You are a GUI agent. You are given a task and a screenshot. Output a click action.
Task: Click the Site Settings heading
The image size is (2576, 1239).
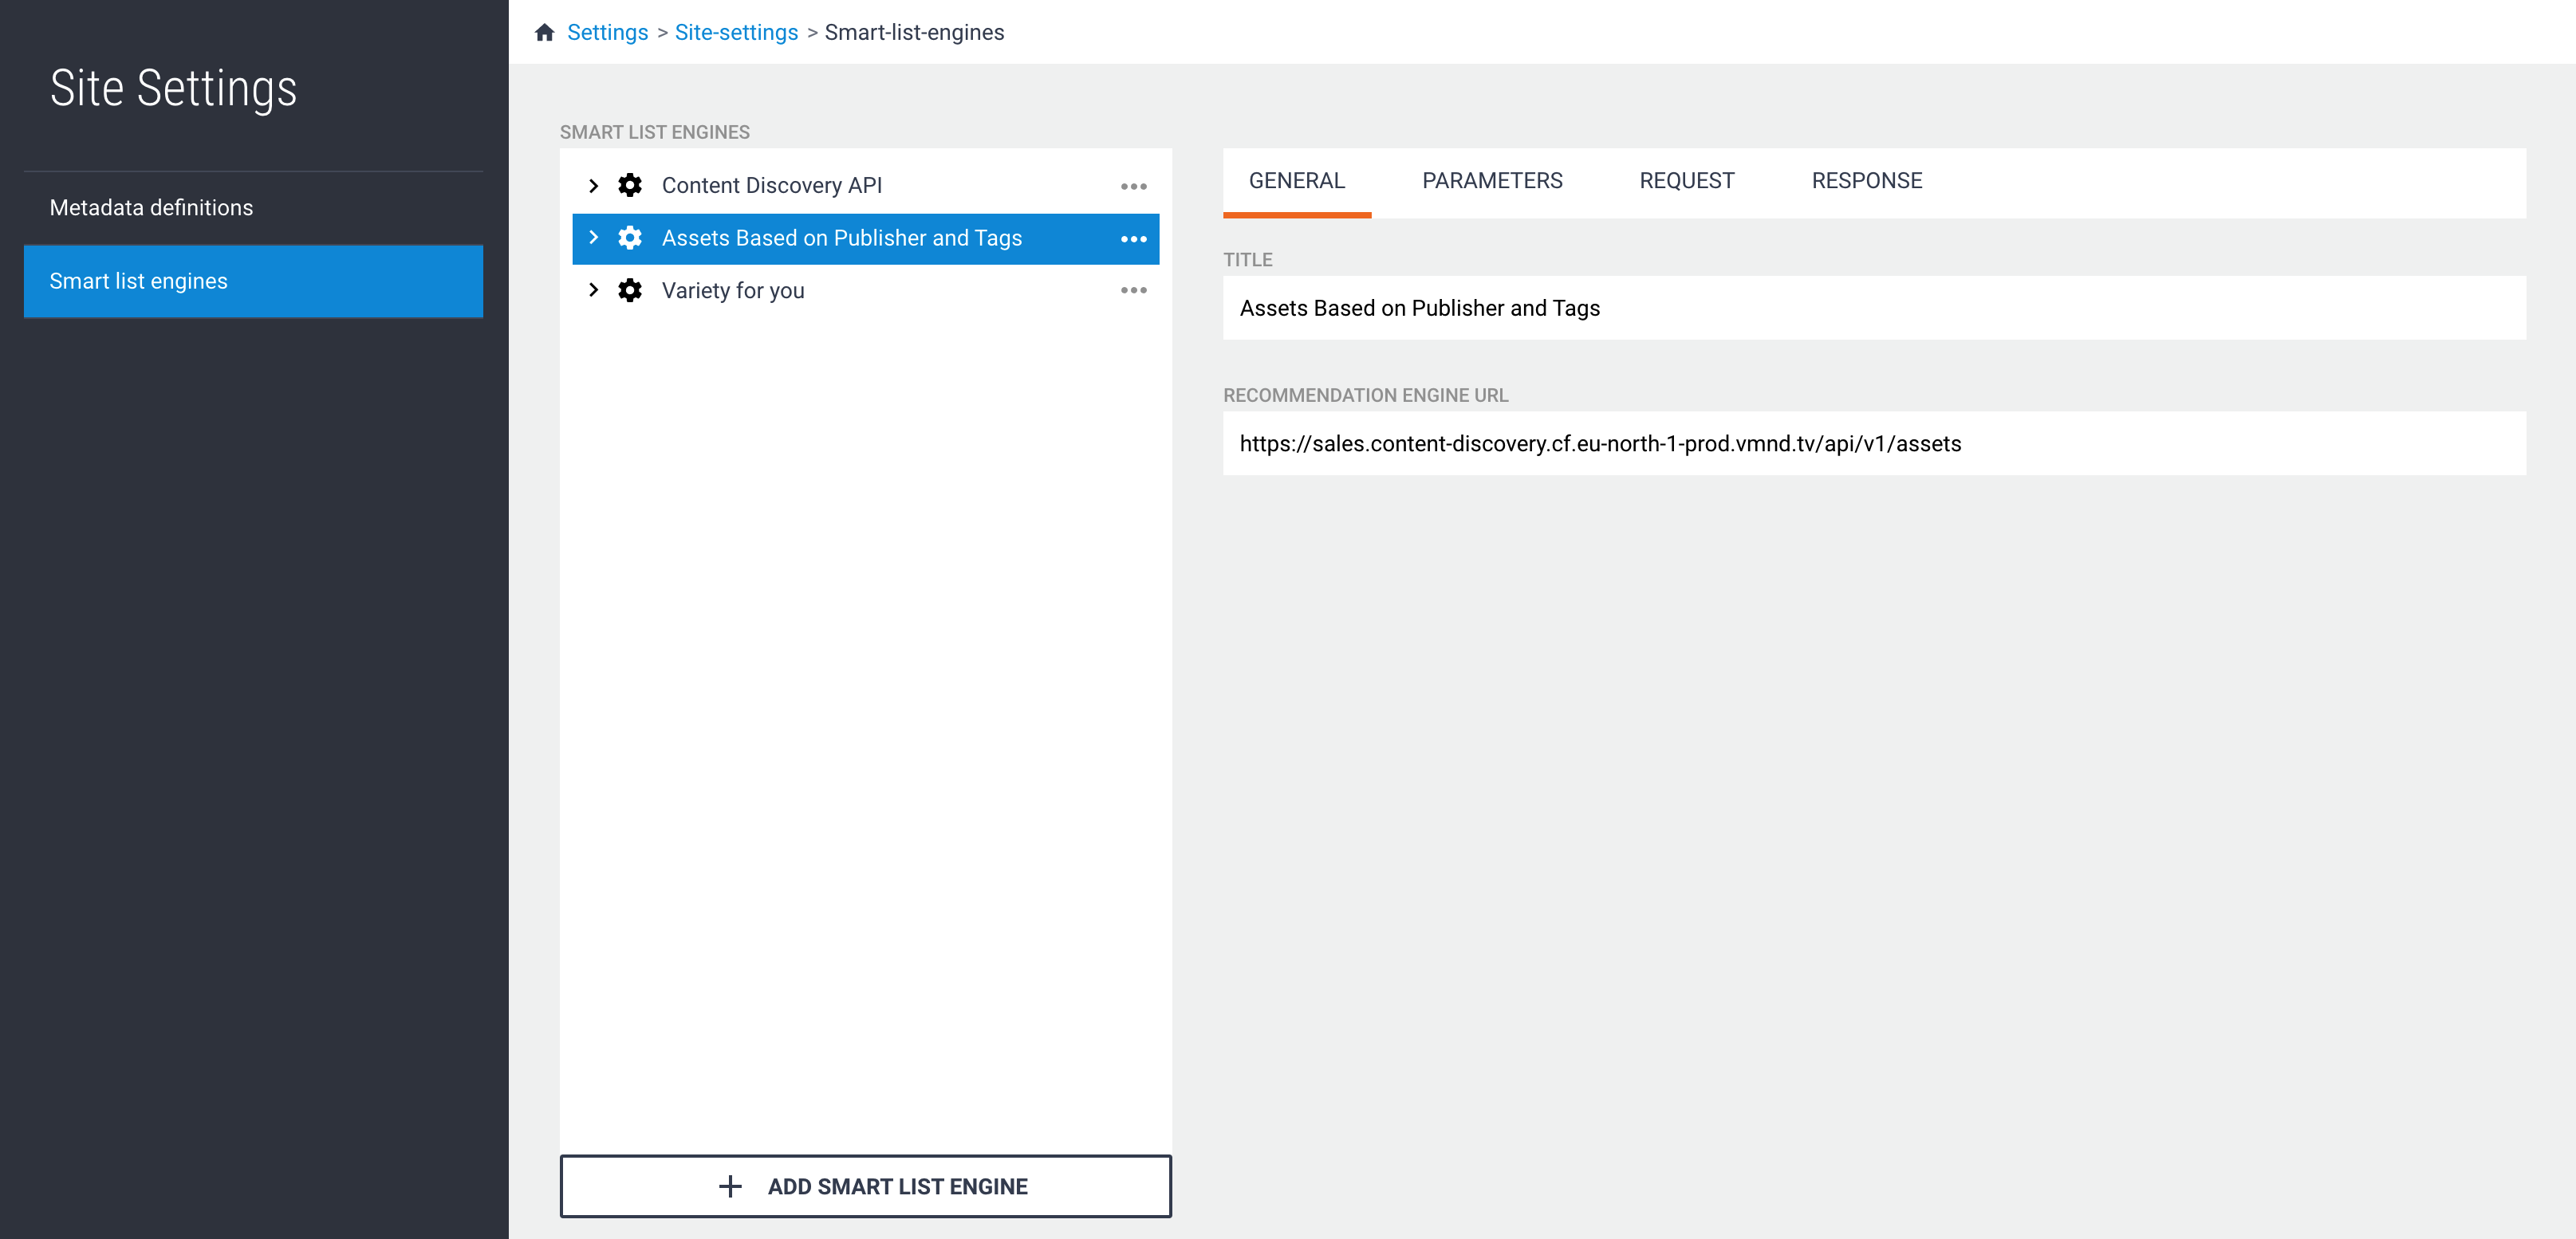click(x=173, y=88)
